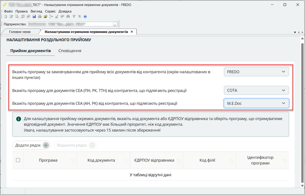
Task: Switch to the Сповіщення tab
Action: 70,51
